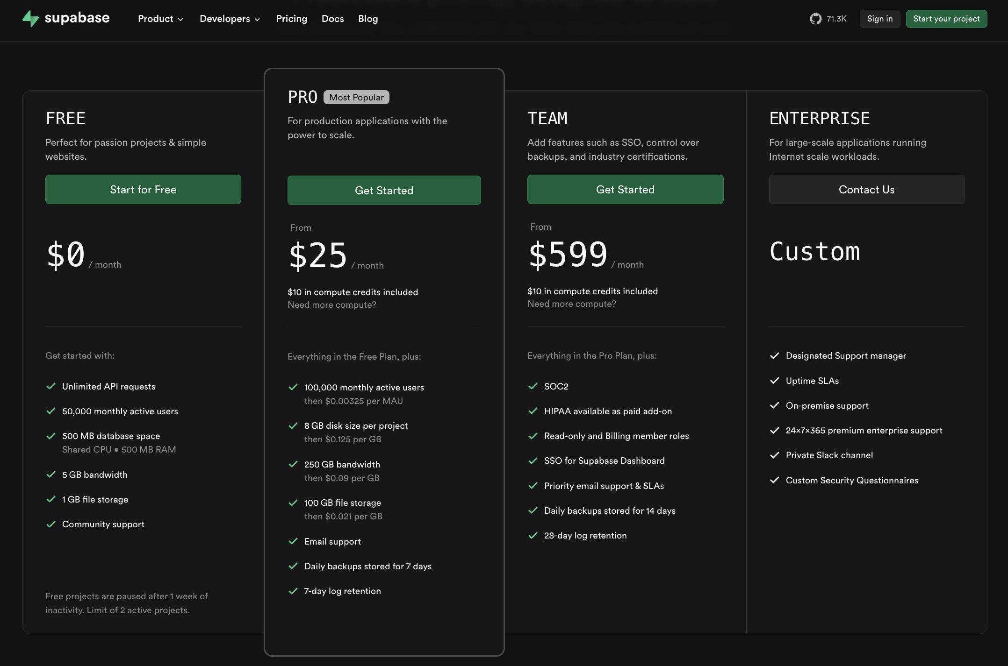Open the Docs nav link
Screen dimensions: 1008x666
(332, 19)
